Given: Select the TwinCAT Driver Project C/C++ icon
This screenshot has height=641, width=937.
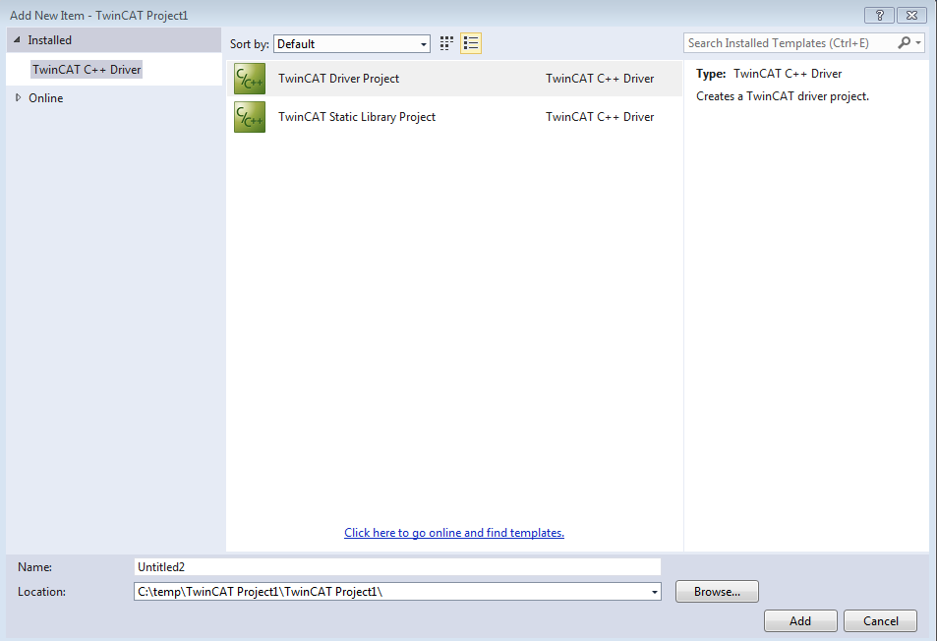Looking at the screenshot, I should [x=249, y=78].
